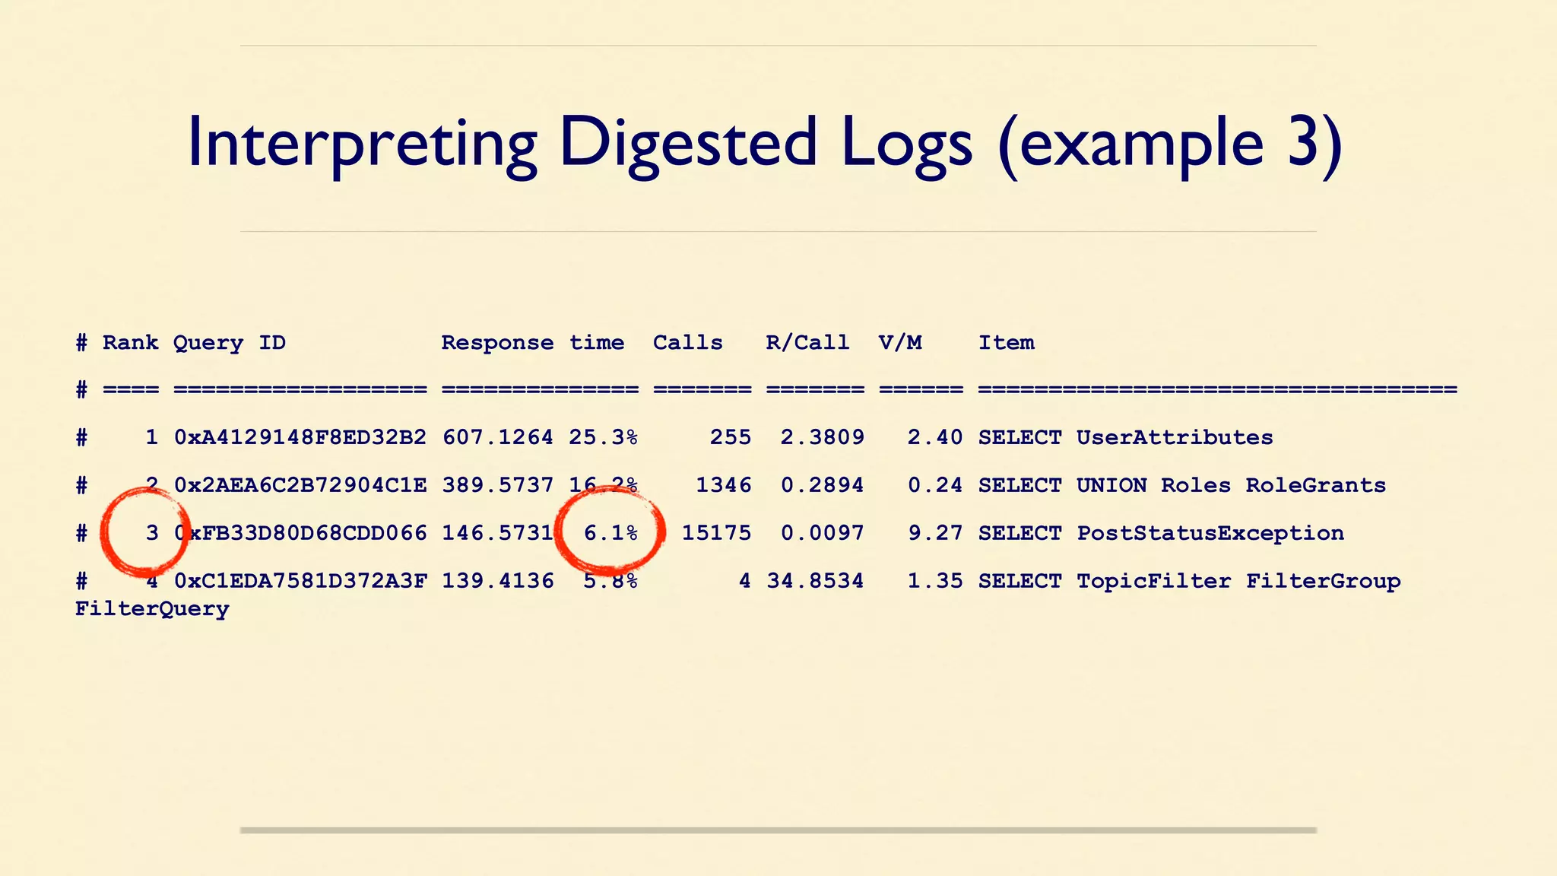This screenshot has width=1557, height=876.
Task: Click R/Call value 2.3809
Action: pos(823,437)
